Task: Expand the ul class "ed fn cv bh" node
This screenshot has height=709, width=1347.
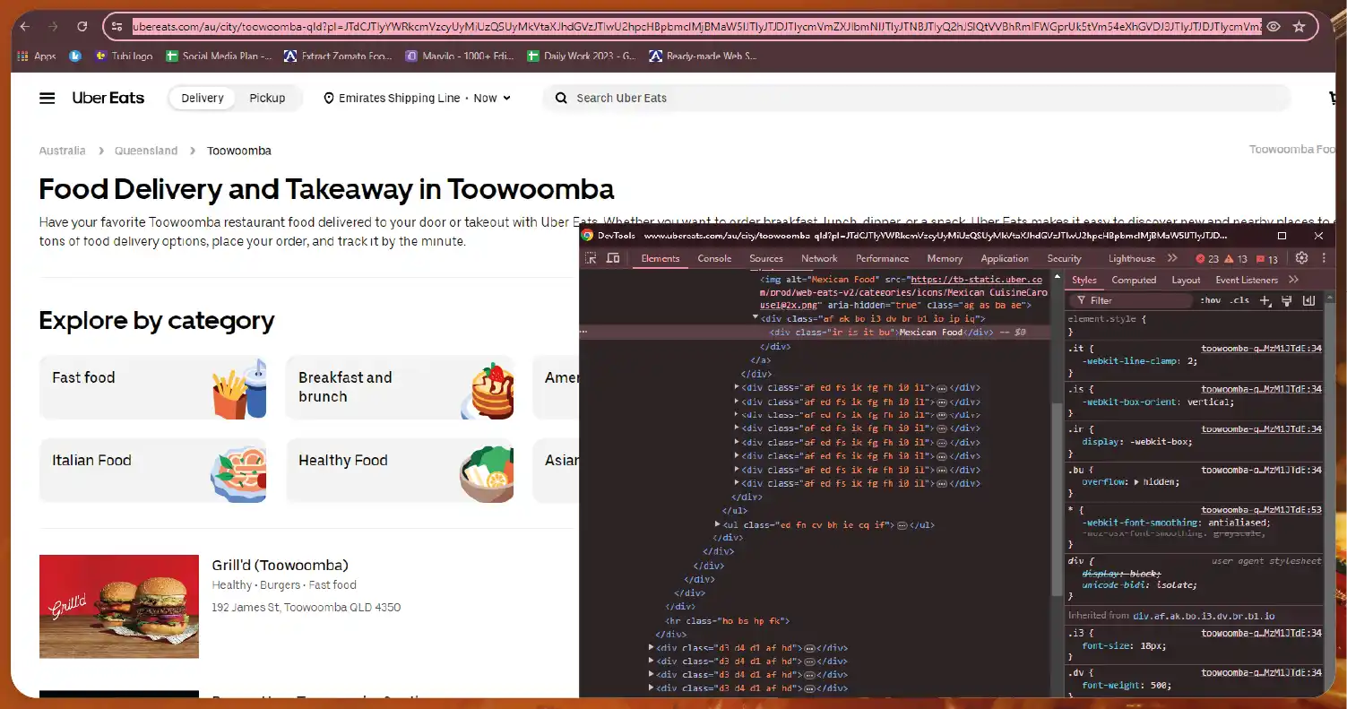Action: [718, 524]
